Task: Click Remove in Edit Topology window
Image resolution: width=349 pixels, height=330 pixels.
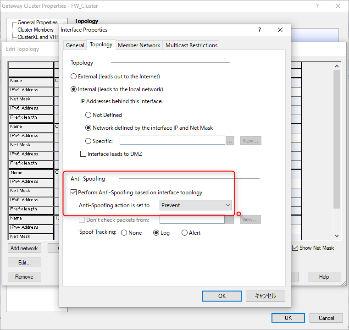Action: tap(24, 277)
